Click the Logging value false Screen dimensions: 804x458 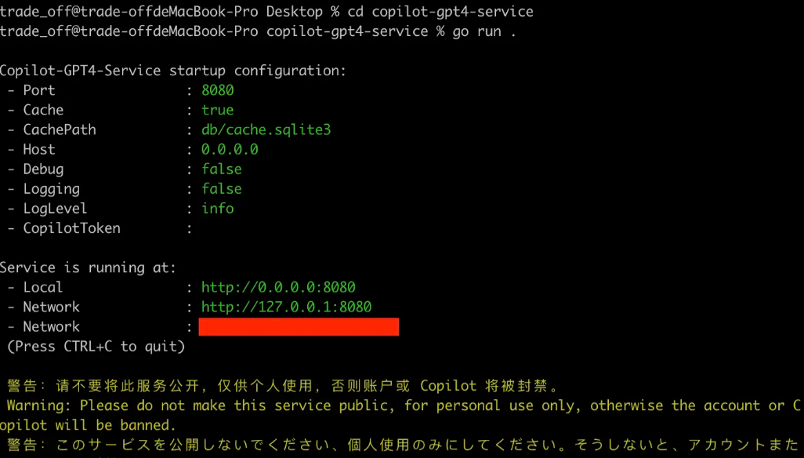click(x=222, y=189)
